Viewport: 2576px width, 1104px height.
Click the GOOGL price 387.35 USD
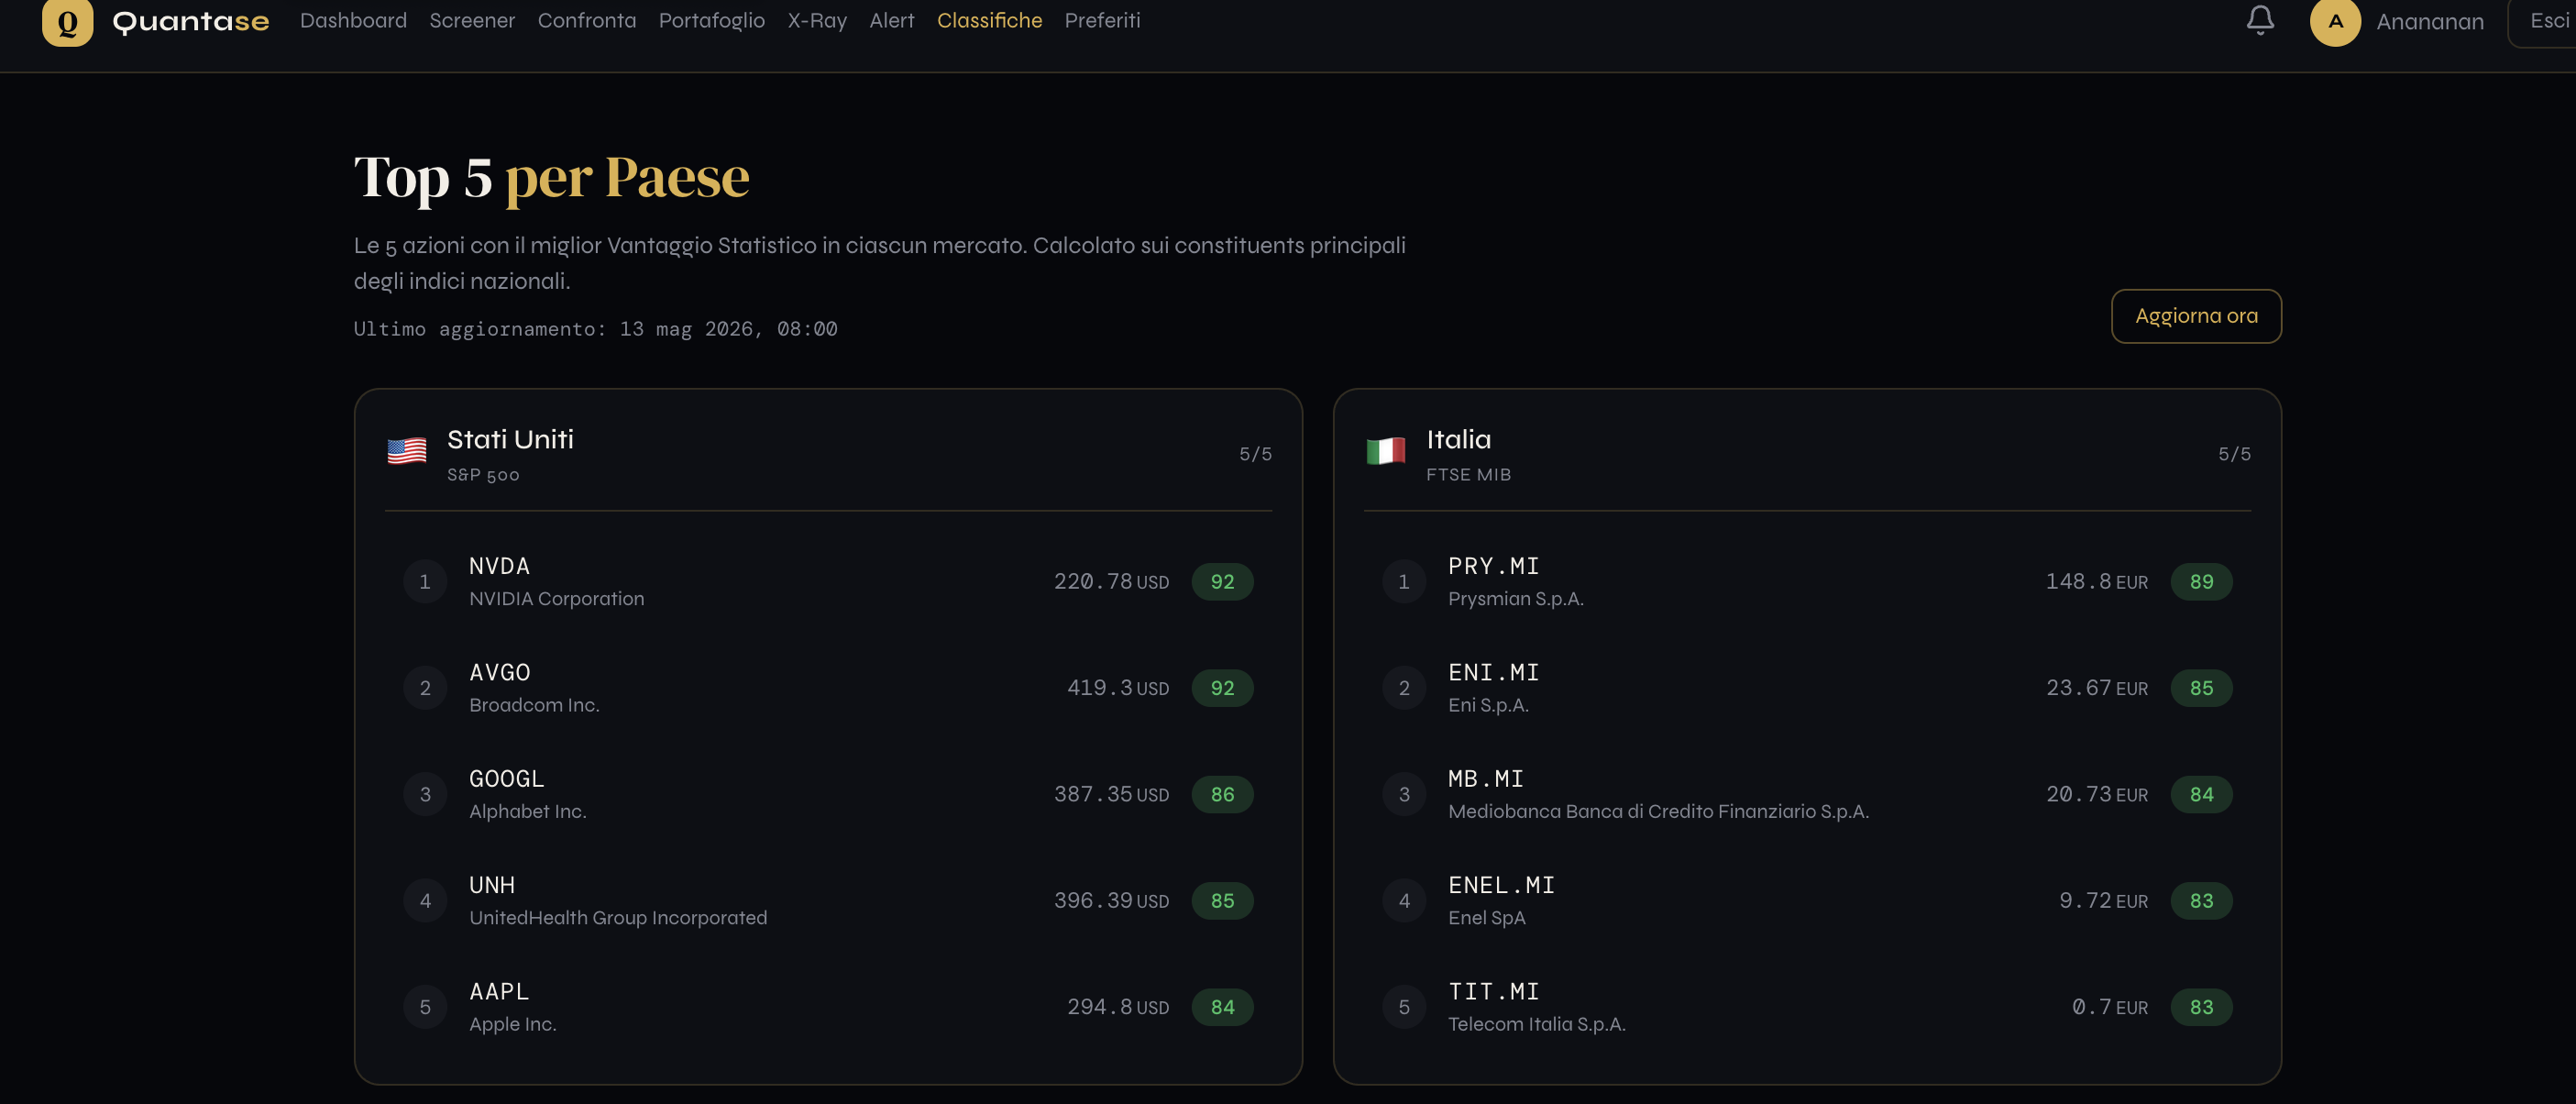(x=1111, y=795)
